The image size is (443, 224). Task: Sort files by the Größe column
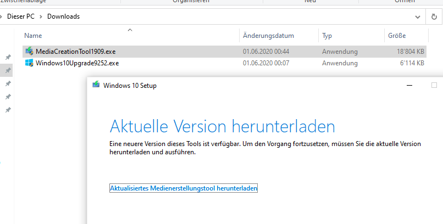(397, 36)
